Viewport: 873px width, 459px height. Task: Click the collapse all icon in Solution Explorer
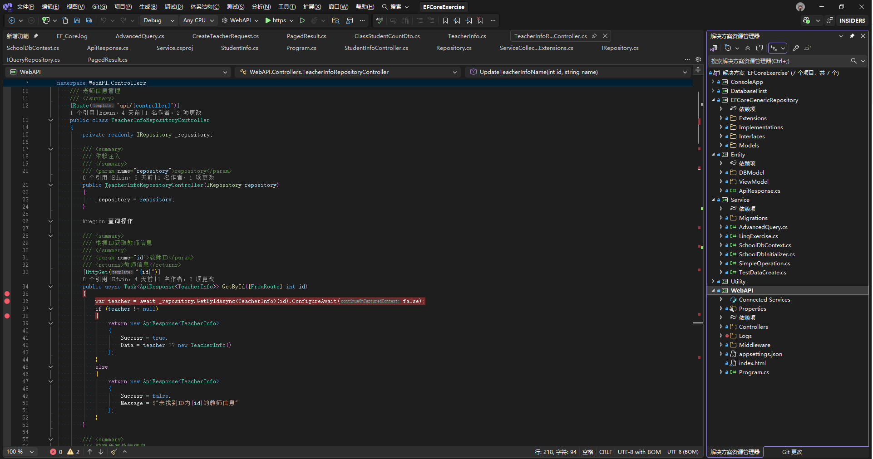click(748, 48)
